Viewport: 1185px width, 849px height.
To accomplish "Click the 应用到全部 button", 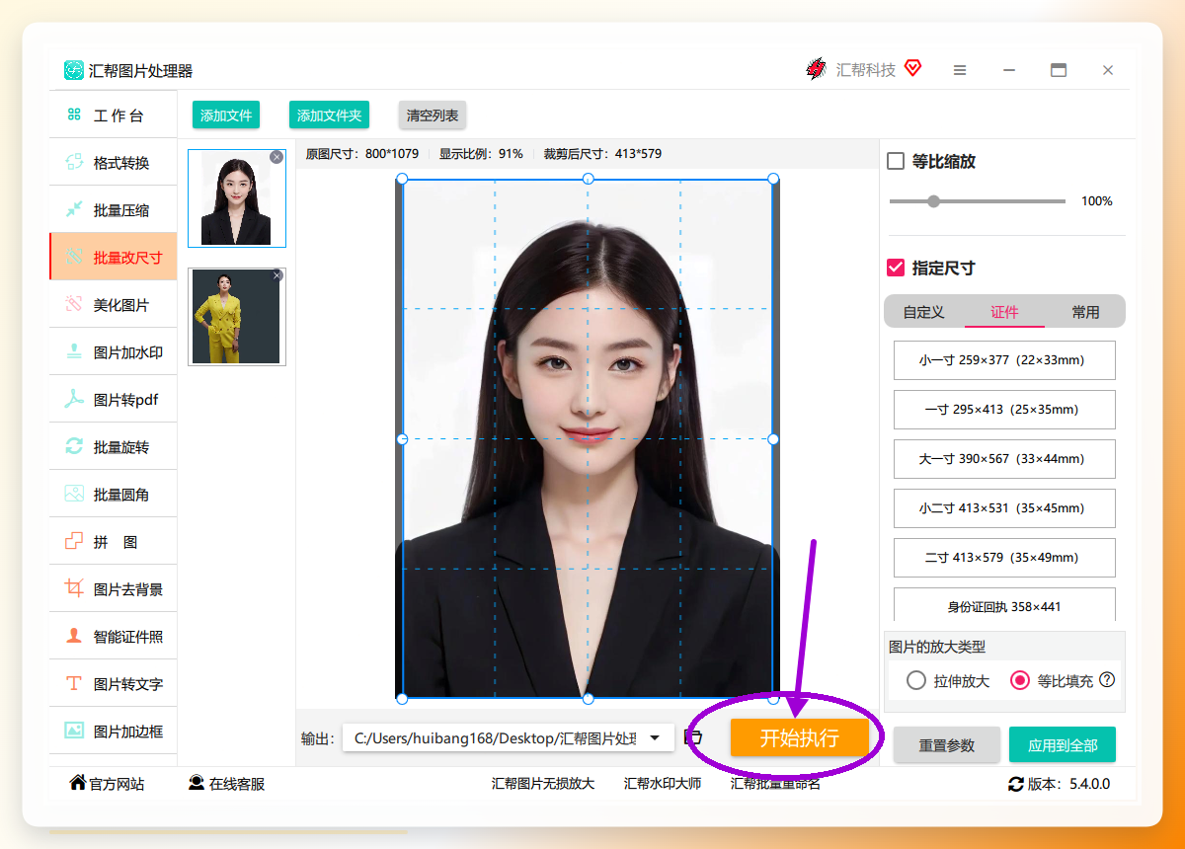I will point(1063,745).
